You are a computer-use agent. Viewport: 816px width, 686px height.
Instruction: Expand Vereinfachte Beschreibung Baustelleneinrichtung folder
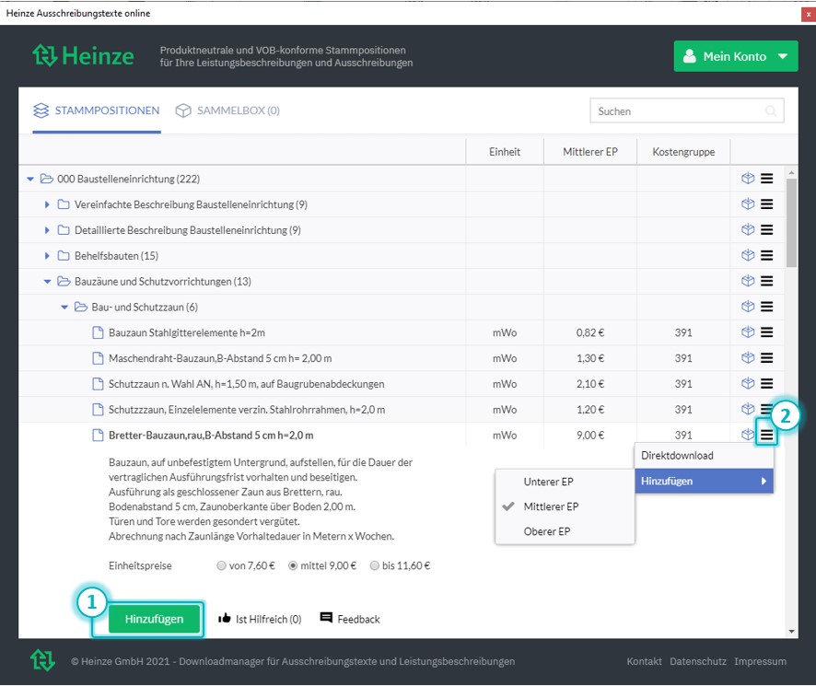47,204
